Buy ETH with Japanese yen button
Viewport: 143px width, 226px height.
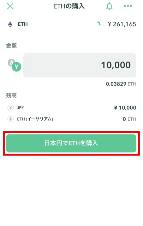coord(71,143)
